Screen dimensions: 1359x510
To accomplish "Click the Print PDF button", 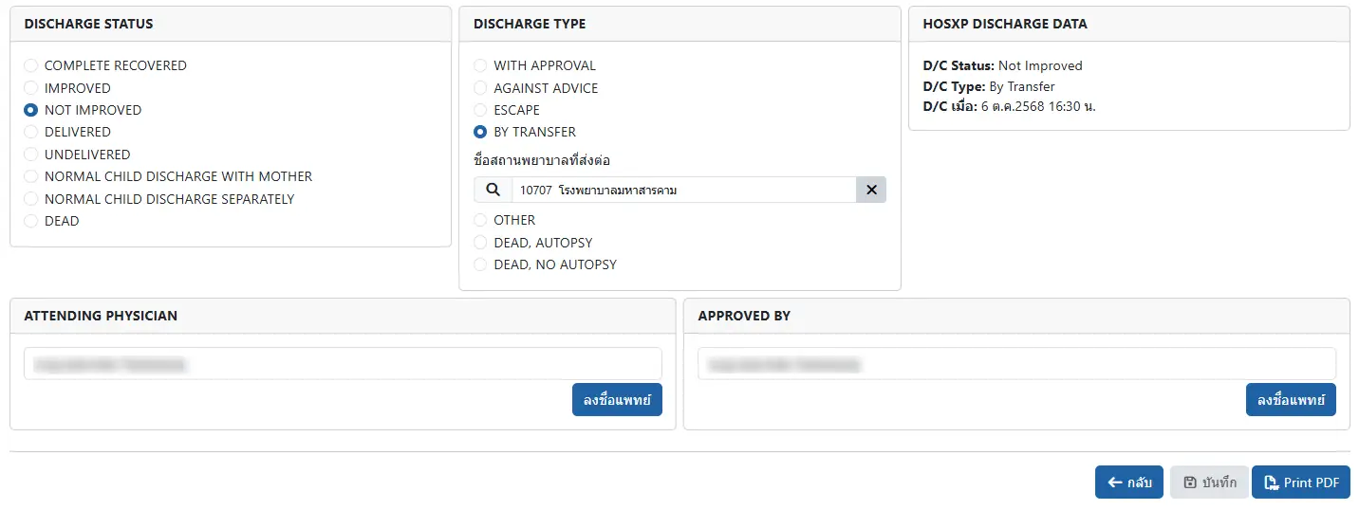I will [x=1300, y=483].
